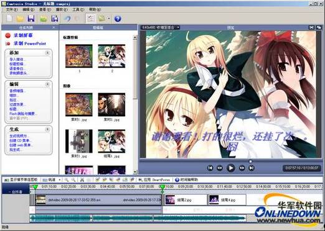Click the Batch production (批生成) link
Viewport: 325px width, 231px height.
click(16, 150)
